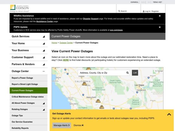This screenshot has width=175, height=131.
Task: Close the PSPS Update banner
Action: [160, 27]
